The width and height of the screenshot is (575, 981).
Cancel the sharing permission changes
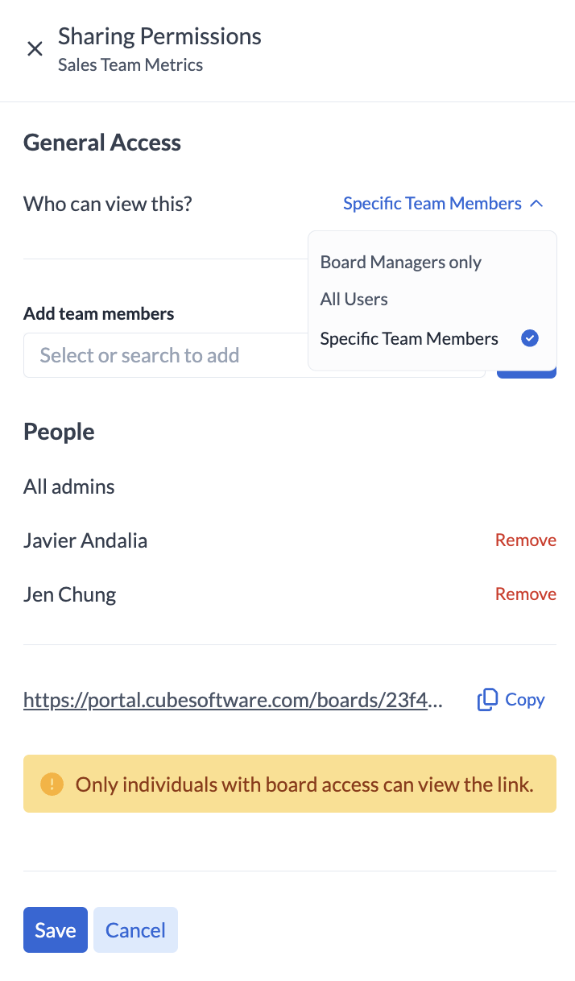[x=135, y=930]
